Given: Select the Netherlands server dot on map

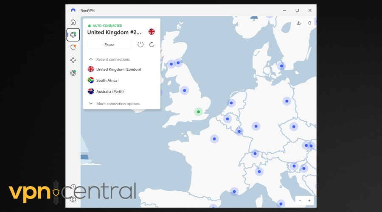Looking at the screenshot, I should pyautogui.click(x=231, y=103).
